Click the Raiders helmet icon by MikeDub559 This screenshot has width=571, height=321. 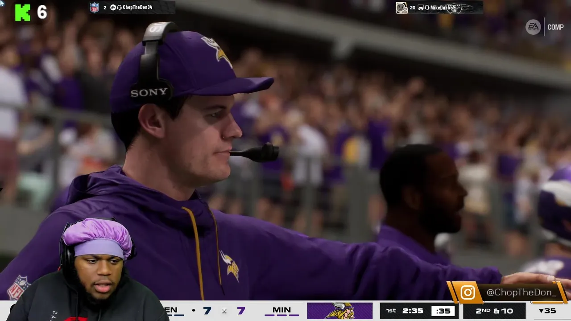(x=401, y=8)
